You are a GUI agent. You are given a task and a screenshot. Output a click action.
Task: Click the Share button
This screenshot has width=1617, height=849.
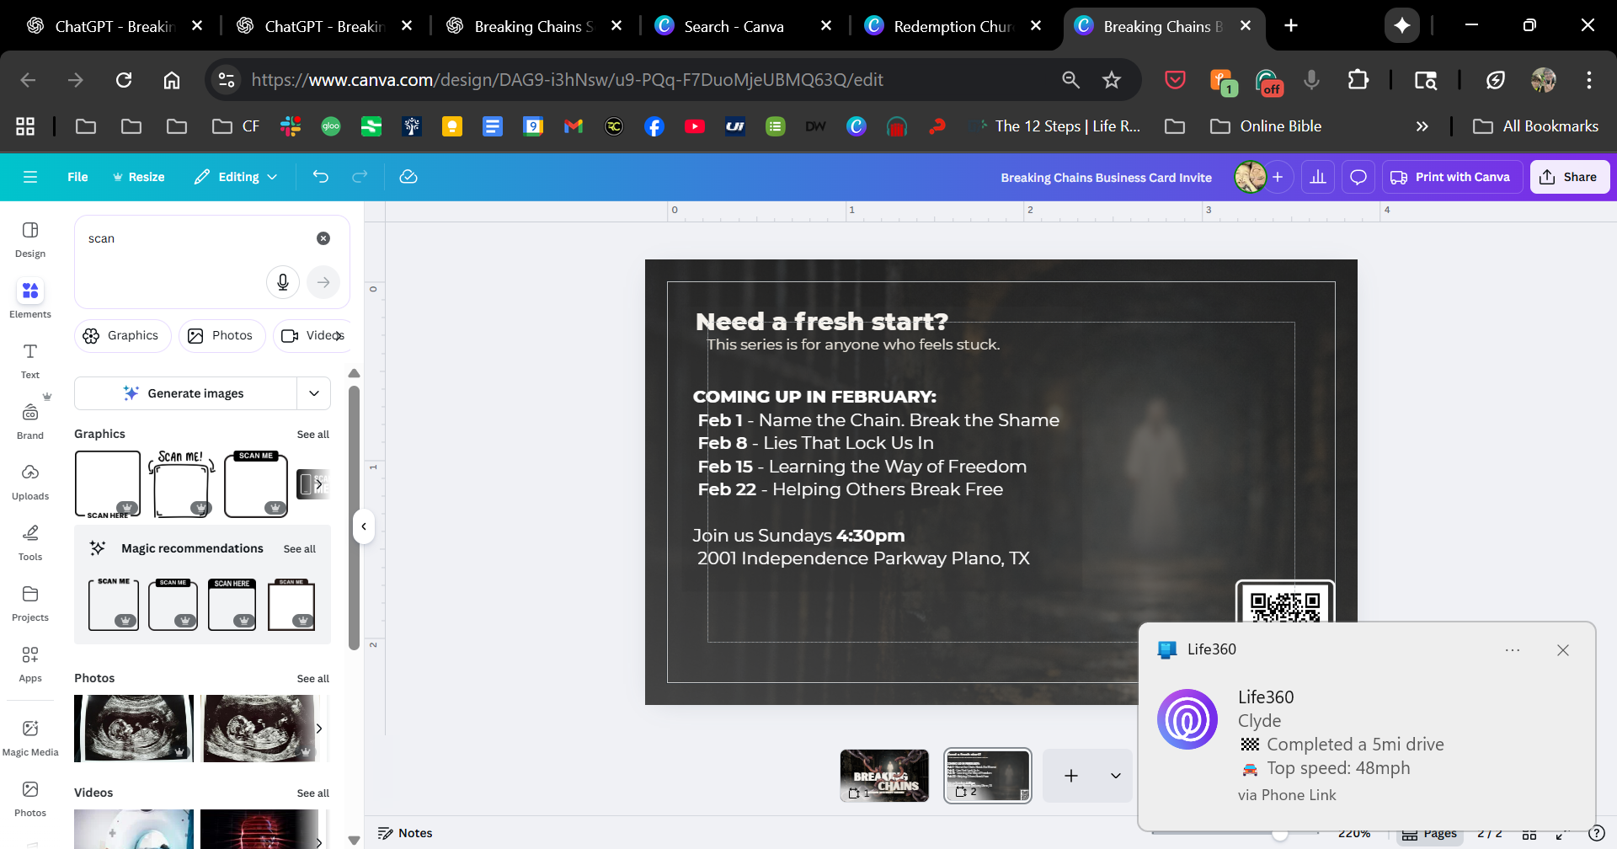pos(1569,177)
